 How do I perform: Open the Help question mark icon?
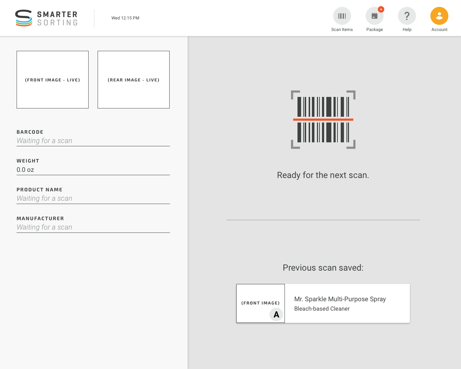coord(407,16)
